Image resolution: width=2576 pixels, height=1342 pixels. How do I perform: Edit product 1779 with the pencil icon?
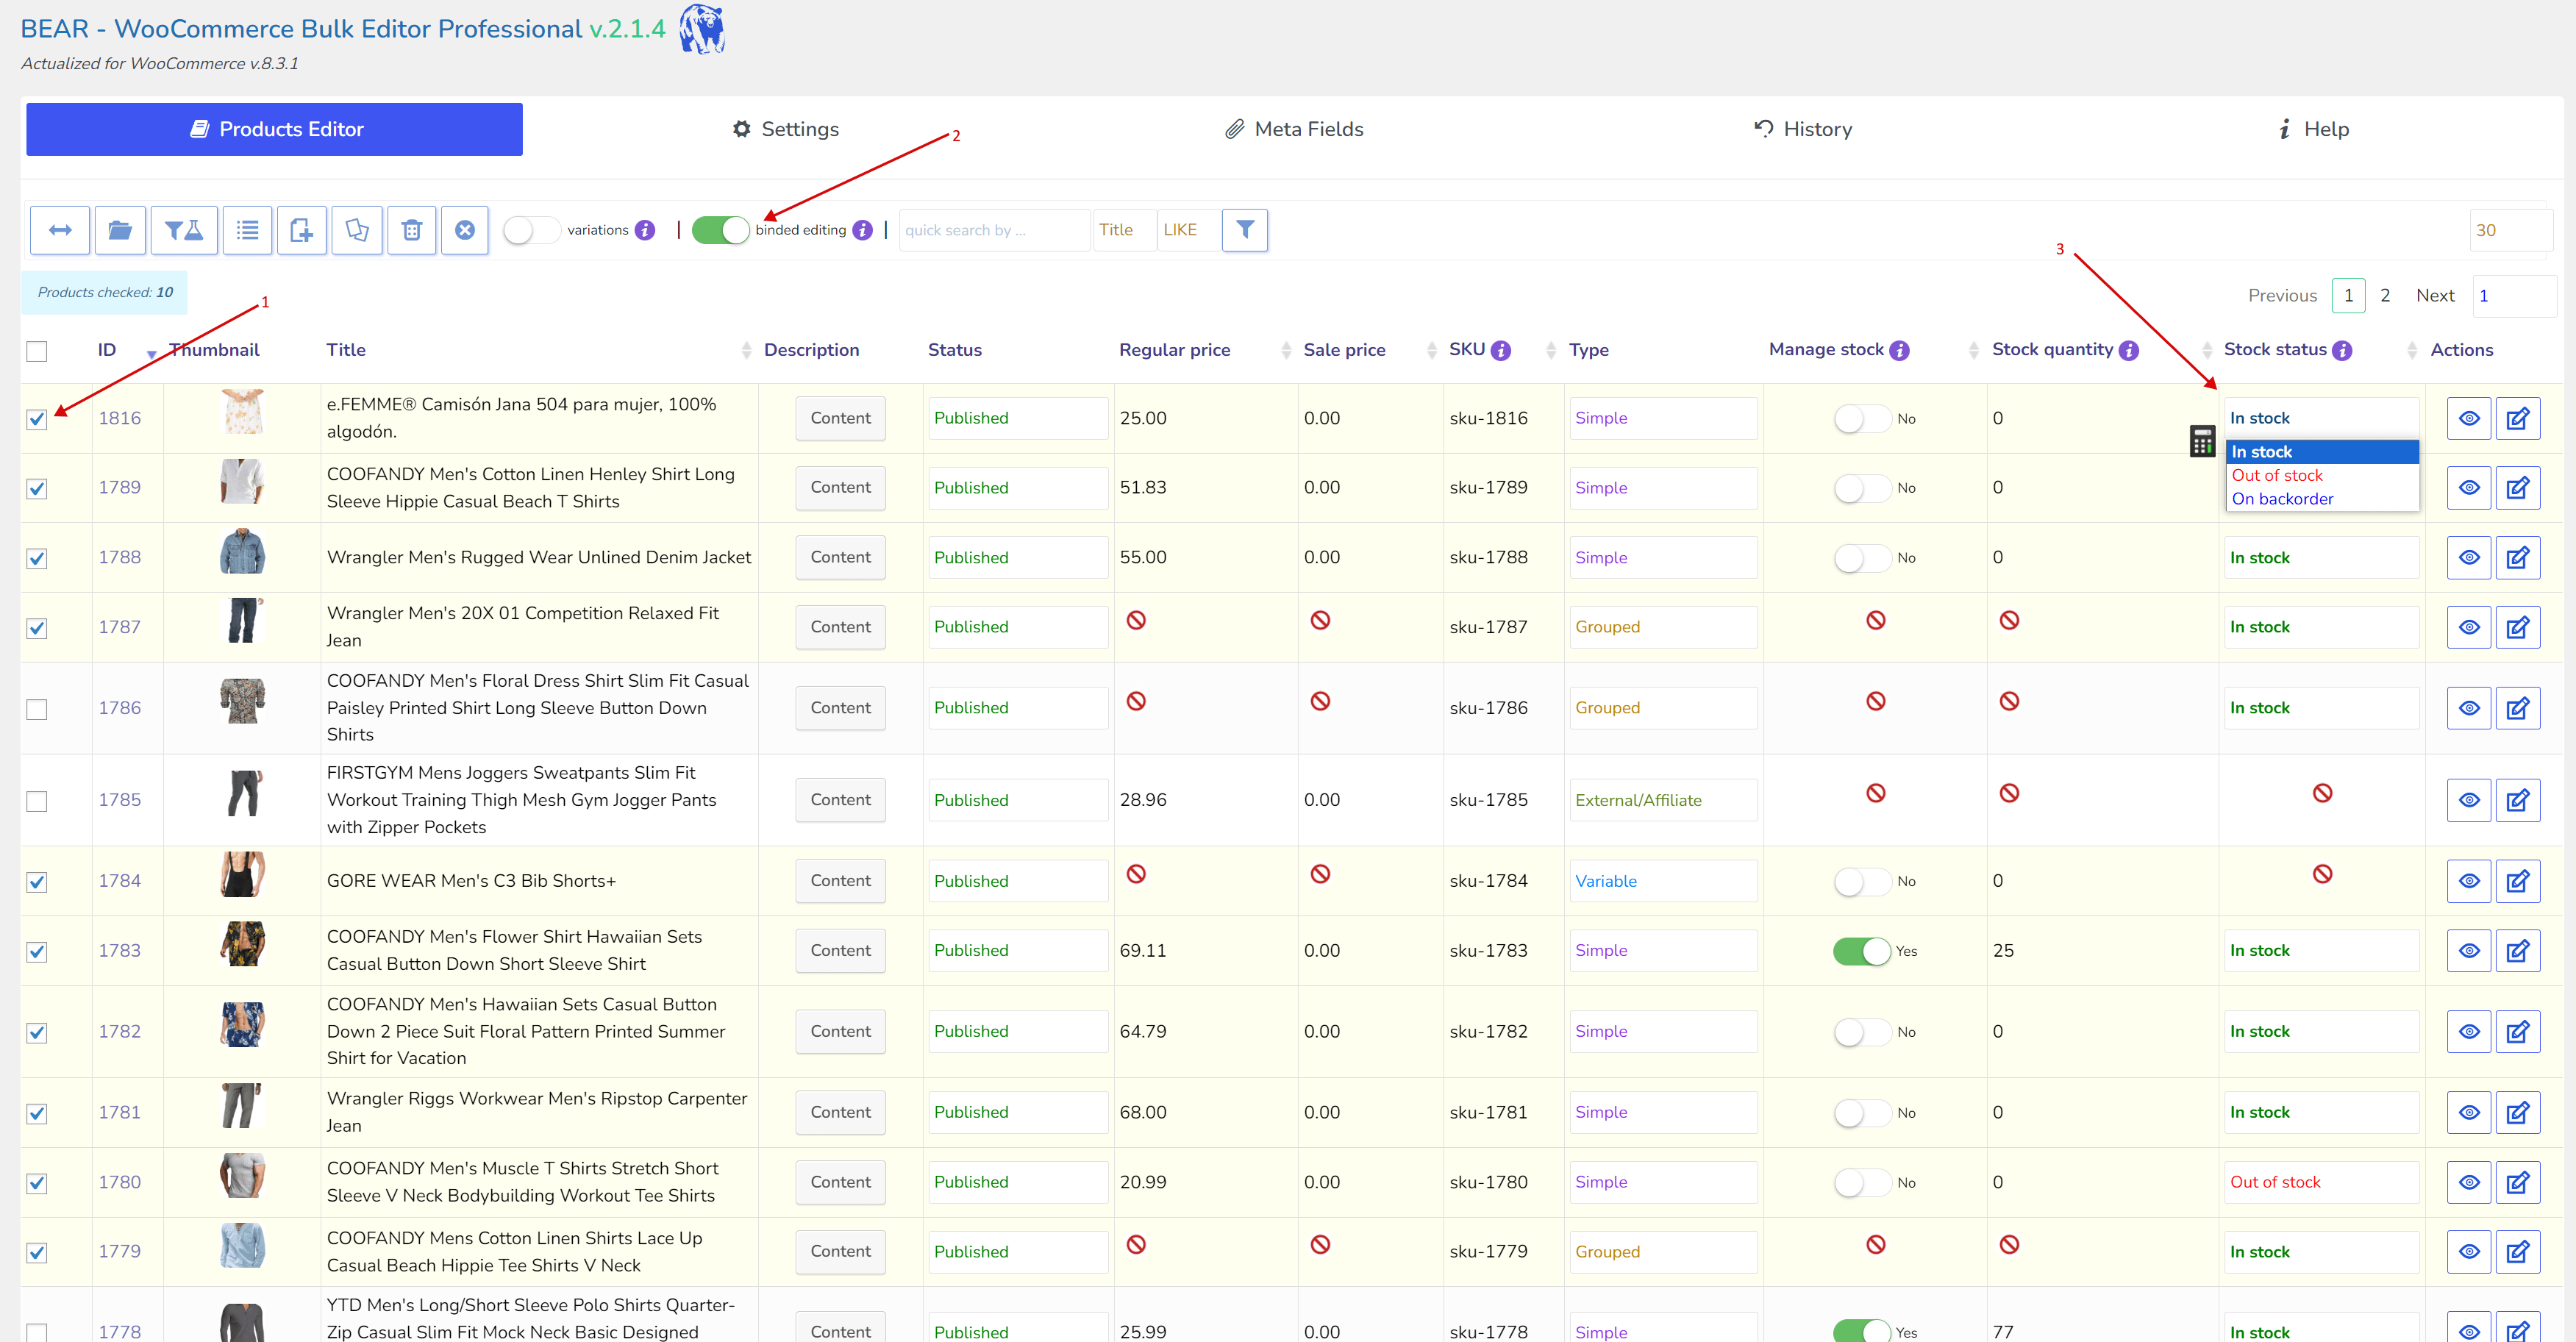[2518, 1252]
